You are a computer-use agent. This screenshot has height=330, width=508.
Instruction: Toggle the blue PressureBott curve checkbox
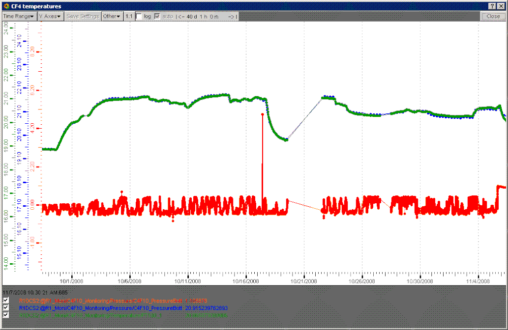pos(6,307)
